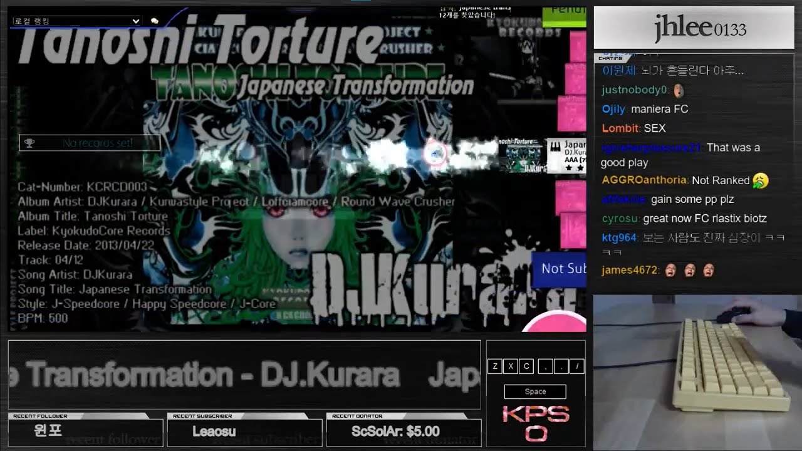Click username Ojily in chat

click(613, 109)
